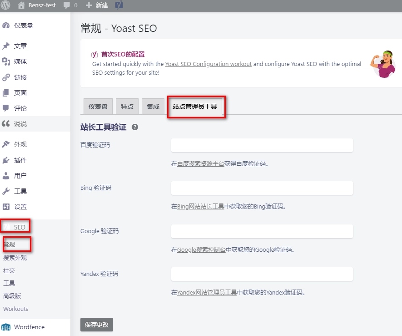Screen dimensions: 402x336
Task: Open the Wordfence menu label
Action: coord(29,327)
